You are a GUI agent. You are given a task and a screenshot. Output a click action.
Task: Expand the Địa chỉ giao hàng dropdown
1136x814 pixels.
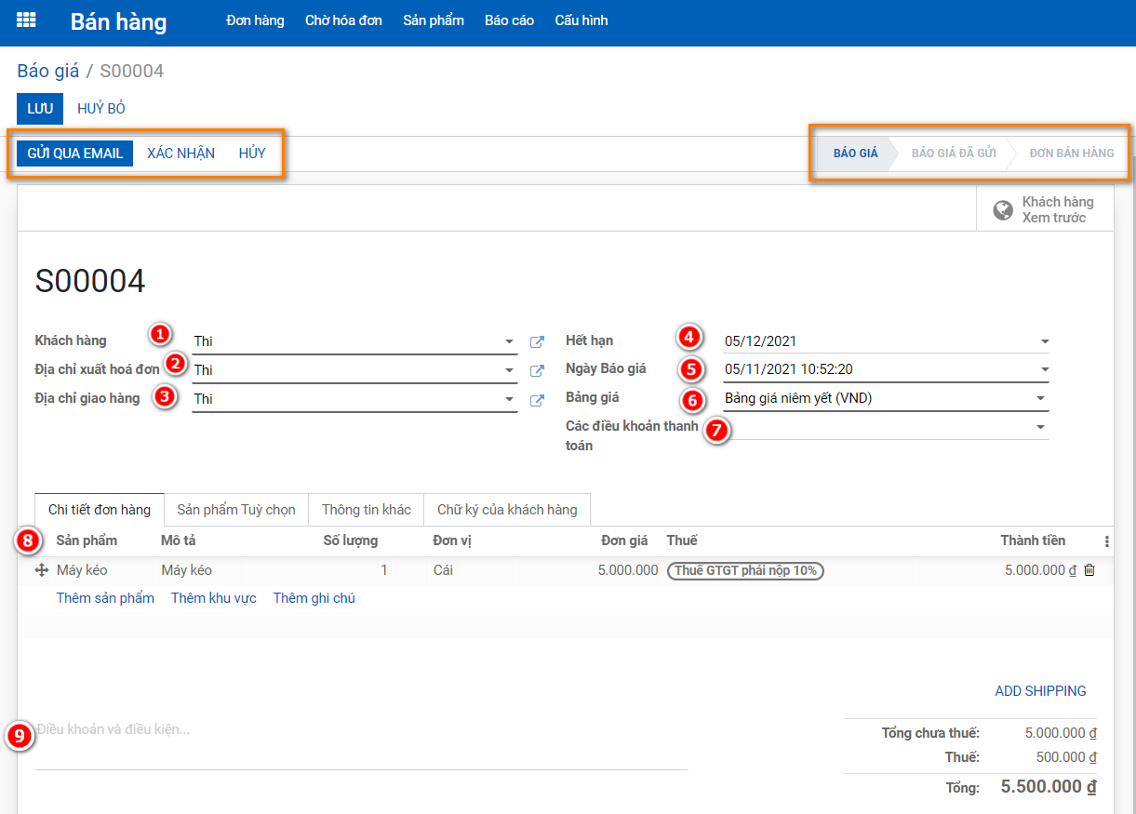(x=509, y=399)
